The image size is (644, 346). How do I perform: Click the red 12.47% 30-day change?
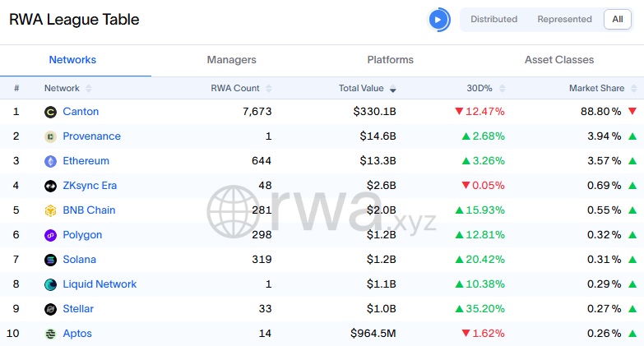(480, 112)
